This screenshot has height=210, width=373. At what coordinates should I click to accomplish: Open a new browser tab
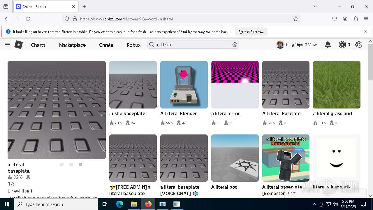point(85,6)
